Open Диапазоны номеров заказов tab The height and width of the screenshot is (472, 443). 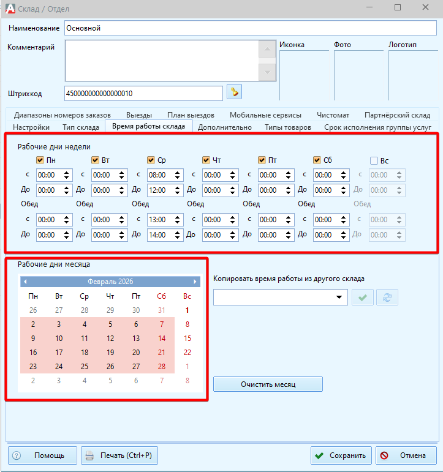(62, 115)
